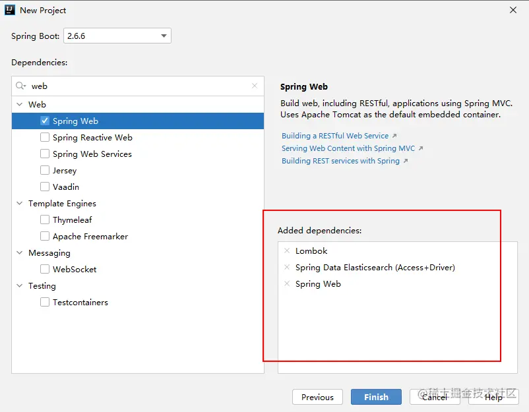Click the Previous button

coord(317,397)
